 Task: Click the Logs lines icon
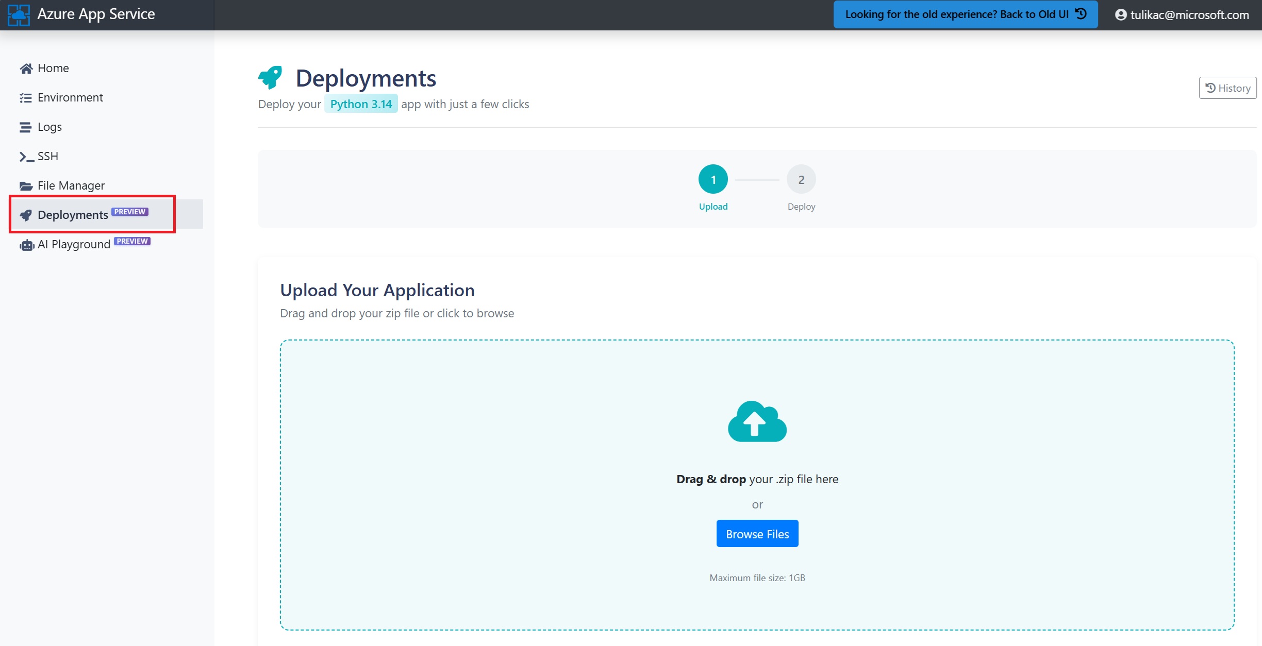pyautogui.click(x=26, y=127)
